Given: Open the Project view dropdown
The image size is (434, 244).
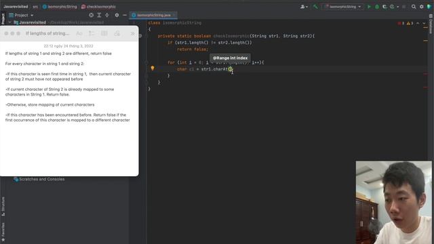Looking at the screenshot, I should (x=21, y=15).
